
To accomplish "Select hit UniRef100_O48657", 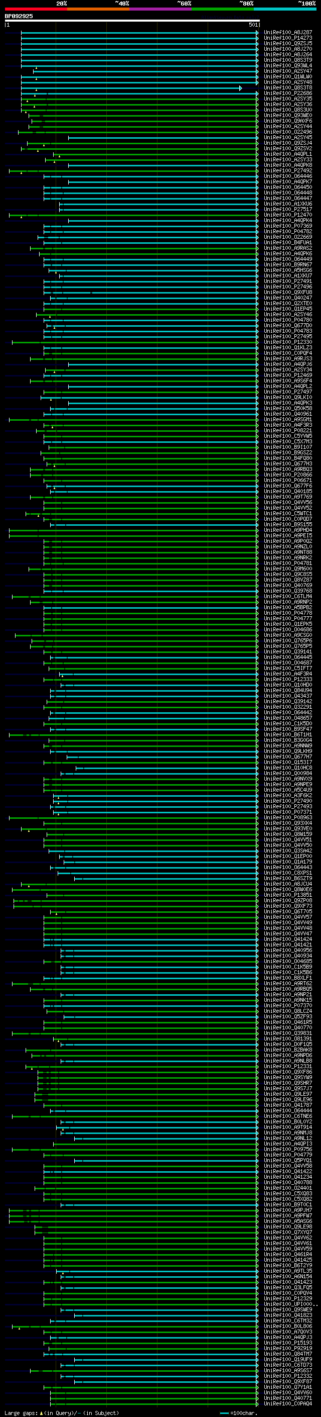I will (288, 718).
